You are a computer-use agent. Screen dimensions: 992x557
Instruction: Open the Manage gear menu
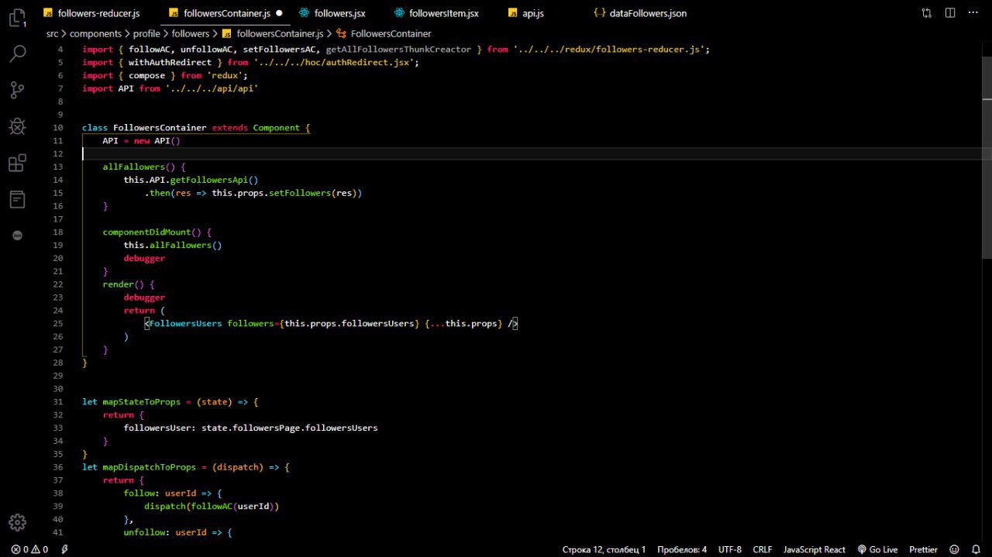click(17, 522)
